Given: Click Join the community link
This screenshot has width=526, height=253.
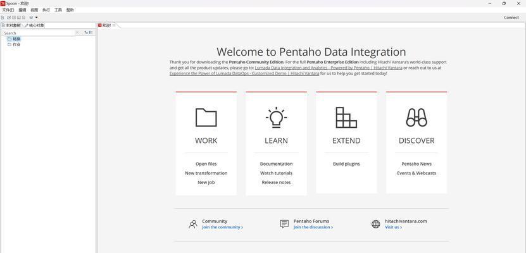Looking at the screenshot, I should 222,227.
